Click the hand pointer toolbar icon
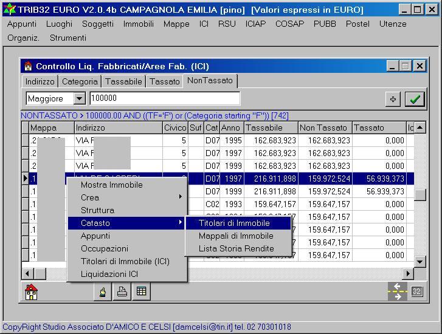This screenshot has height=334, width=442. pos(103,292)
